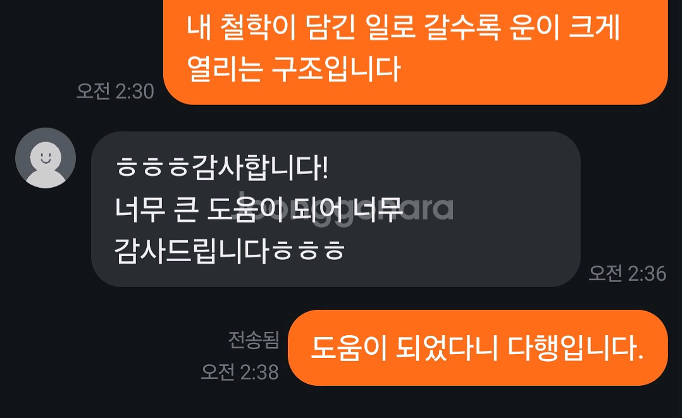
Task: Tap the text 'ㅎㅎㅎ감사합니다!'
Action: click(x=222, y=168)
